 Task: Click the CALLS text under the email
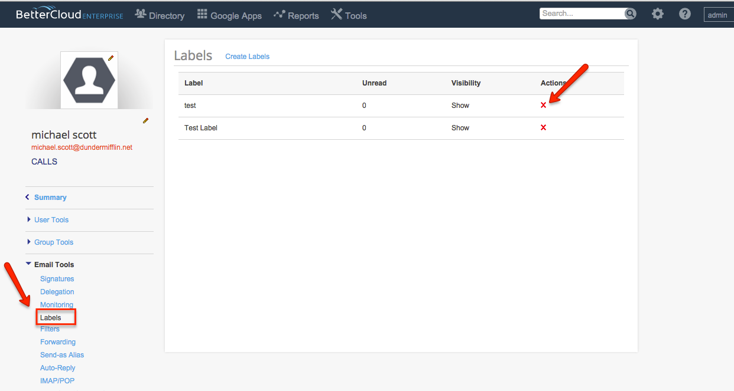pyautogui.click(x=44, y=162)
